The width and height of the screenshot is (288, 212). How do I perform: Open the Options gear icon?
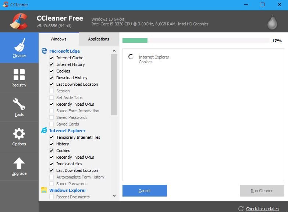(x=19, y=134)
